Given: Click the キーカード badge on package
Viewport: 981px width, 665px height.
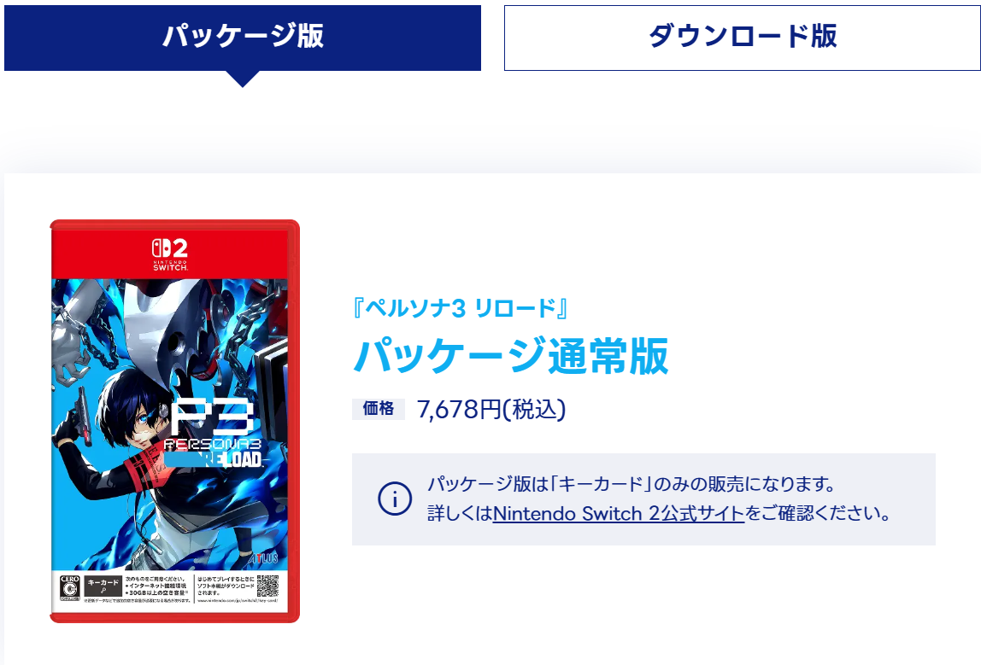Looking at the screenshot, I should click(x=103, y=586).
